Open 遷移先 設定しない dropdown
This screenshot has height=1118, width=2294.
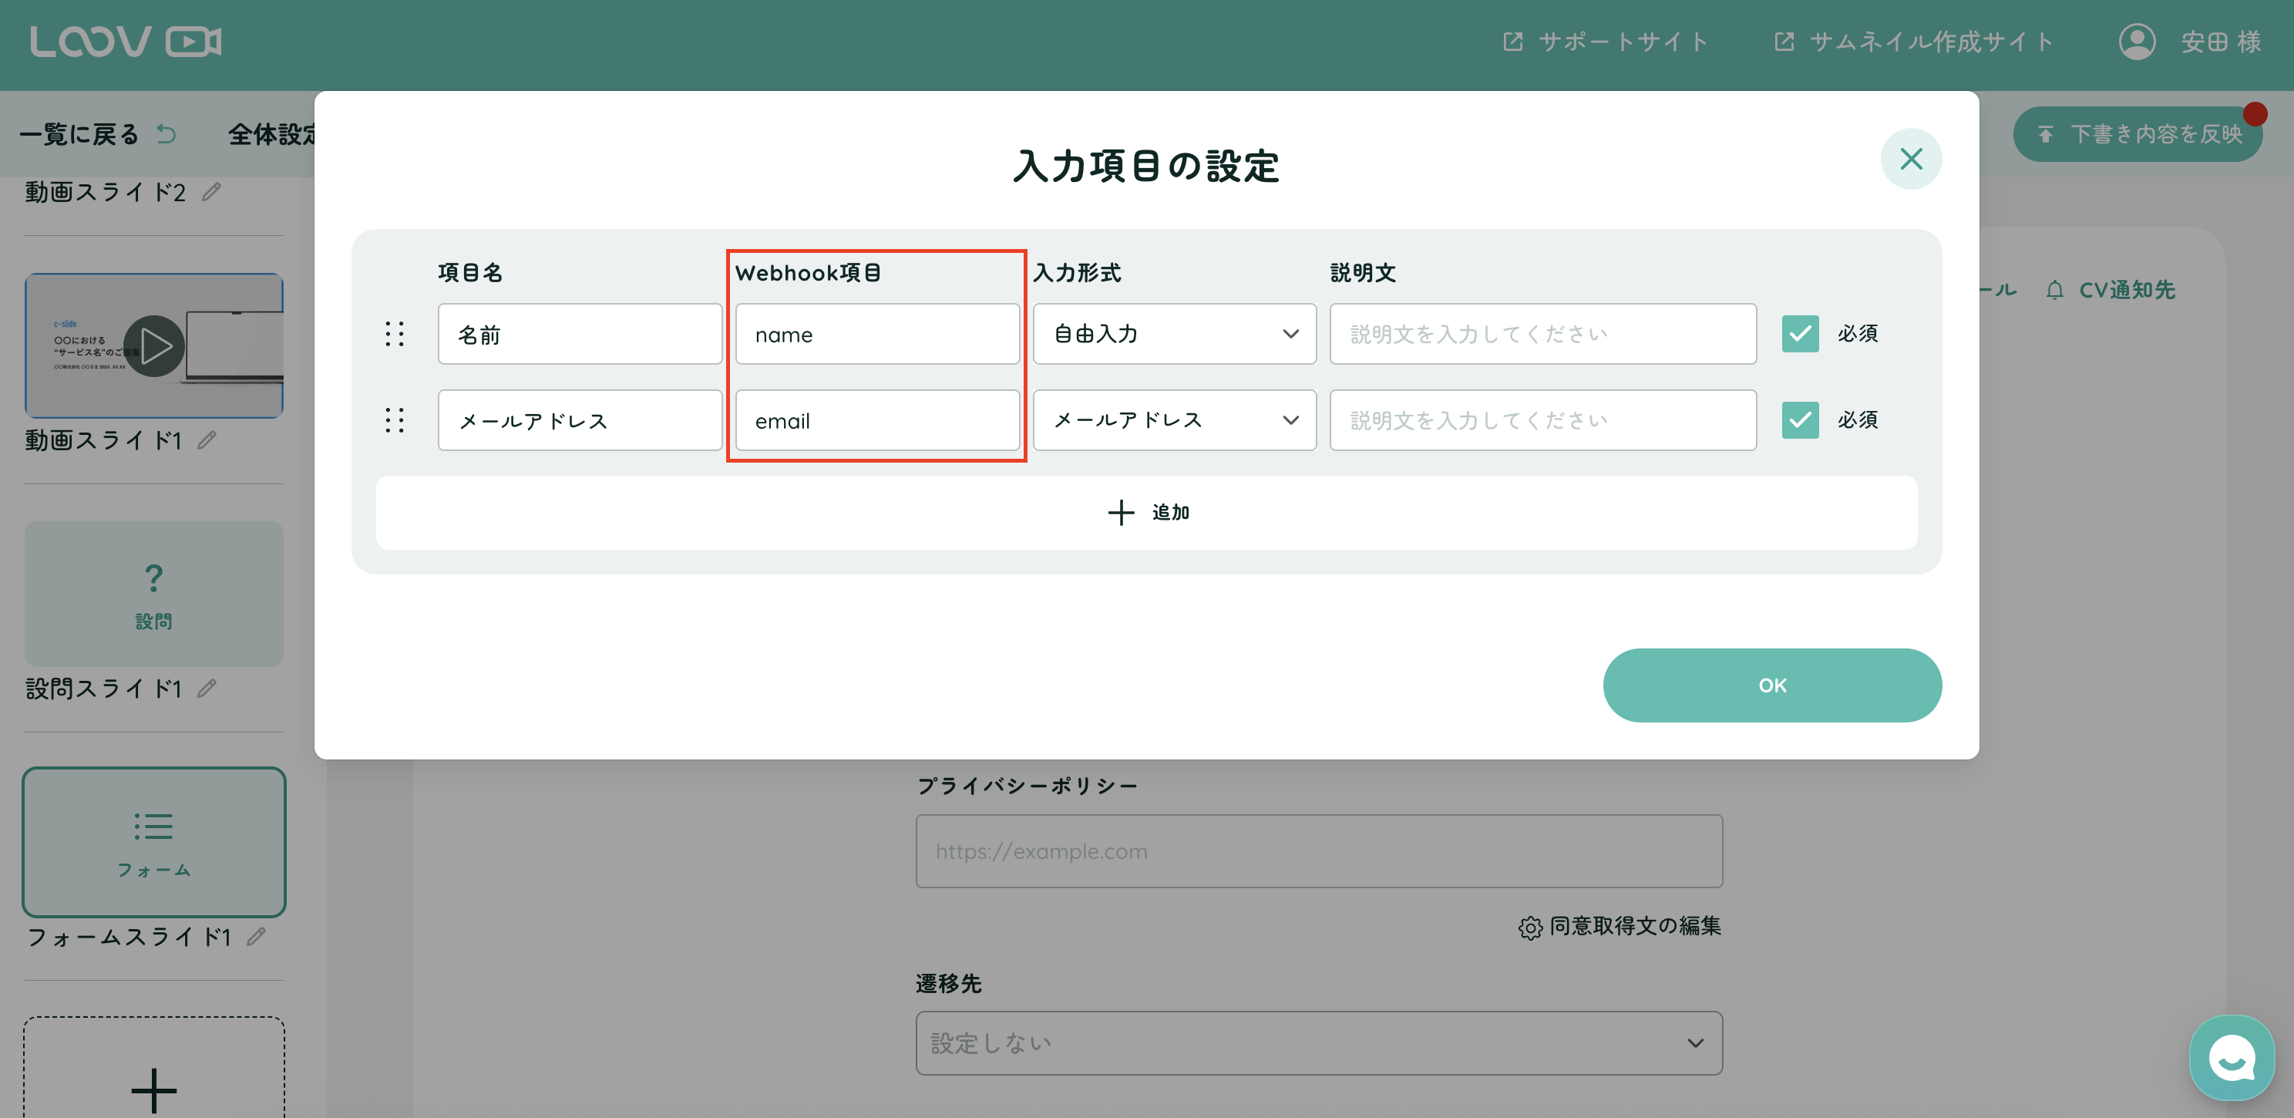tap(1318, 1042)
